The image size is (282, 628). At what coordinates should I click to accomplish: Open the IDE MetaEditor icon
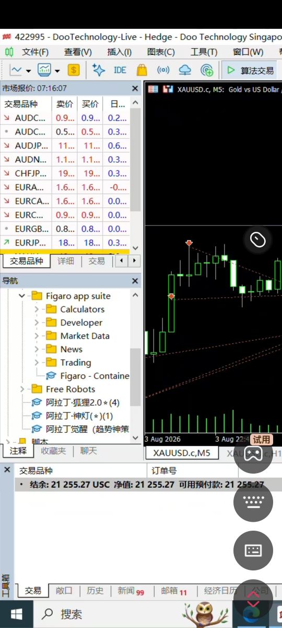[120, 70]
